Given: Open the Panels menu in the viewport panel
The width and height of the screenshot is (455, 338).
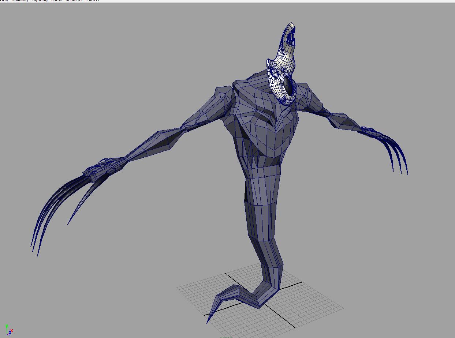Looking at the screenshot, I should pos(93,1).
